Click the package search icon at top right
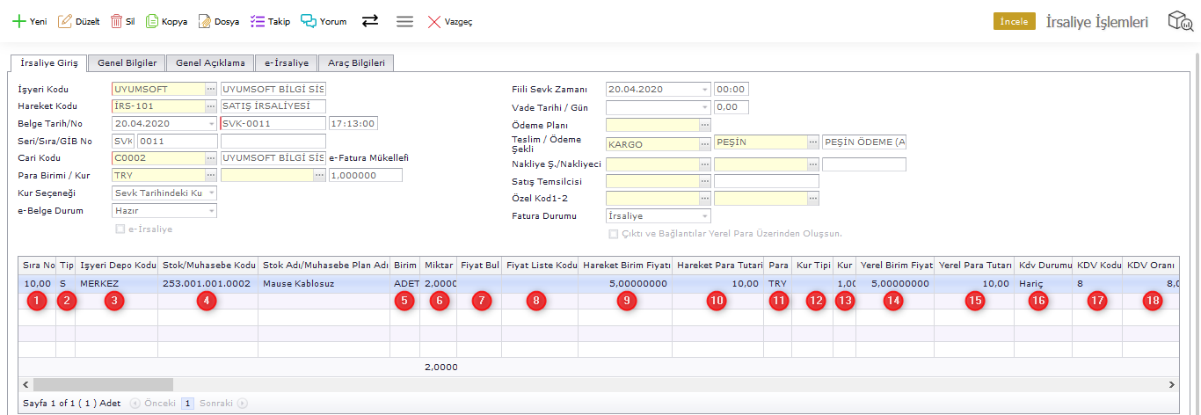 (x=1180, y=22)
